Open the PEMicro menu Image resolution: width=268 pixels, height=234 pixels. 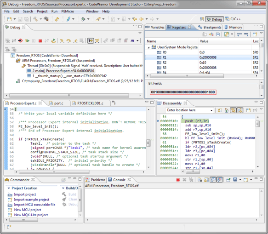(68, 11)
